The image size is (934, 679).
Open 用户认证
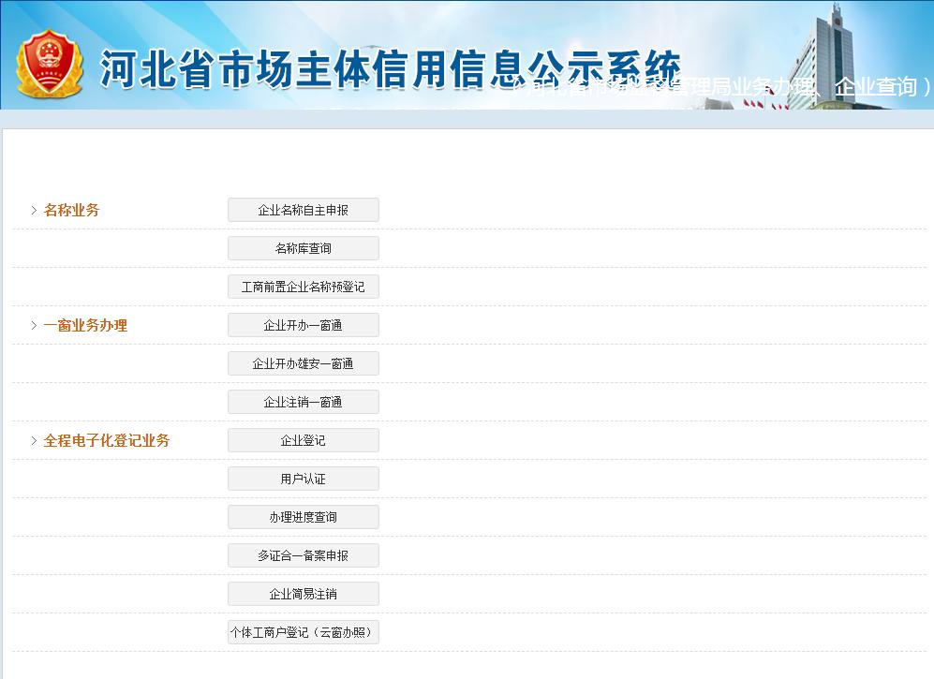pos(303,479)
